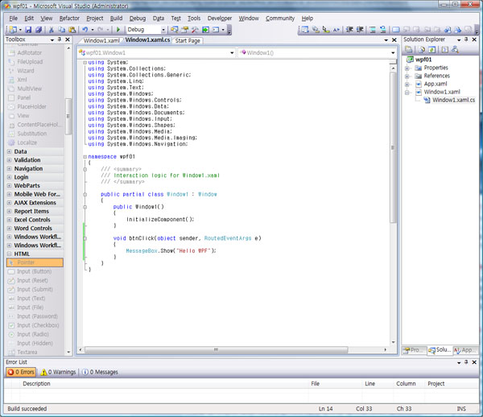
Task: Undo the last edit with the Undo icon
Action: click(x=85, y=30)
